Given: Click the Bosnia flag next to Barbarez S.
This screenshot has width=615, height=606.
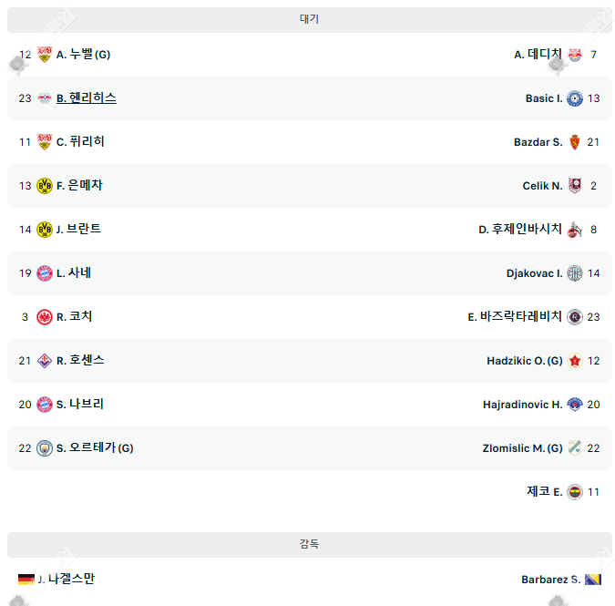Looking at the screenshot, I should [x=592, y=580].
